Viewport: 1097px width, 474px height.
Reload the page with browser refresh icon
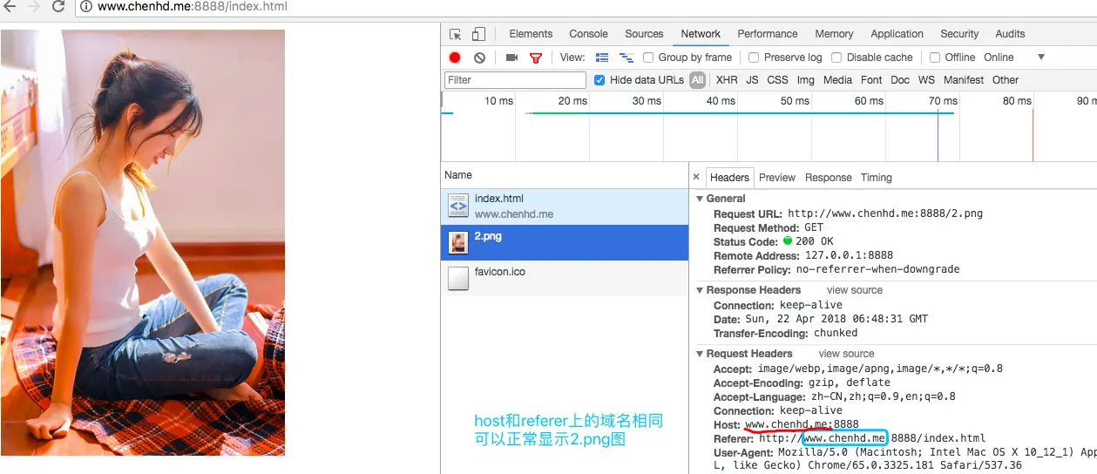pyautogui.click(x=58, y=6)
